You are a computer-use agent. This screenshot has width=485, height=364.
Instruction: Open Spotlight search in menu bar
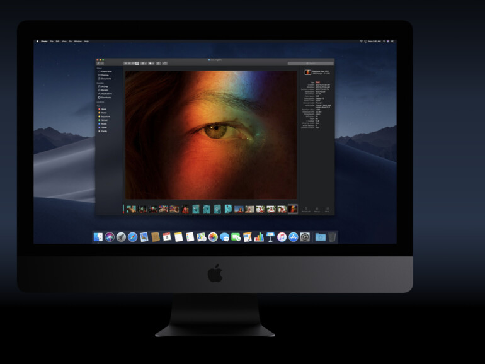point(384,41)
